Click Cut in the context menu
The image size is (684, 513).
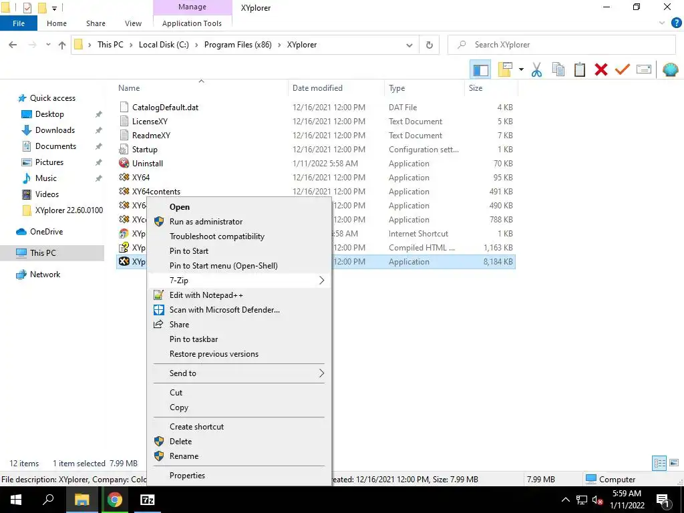coord(239,393)
